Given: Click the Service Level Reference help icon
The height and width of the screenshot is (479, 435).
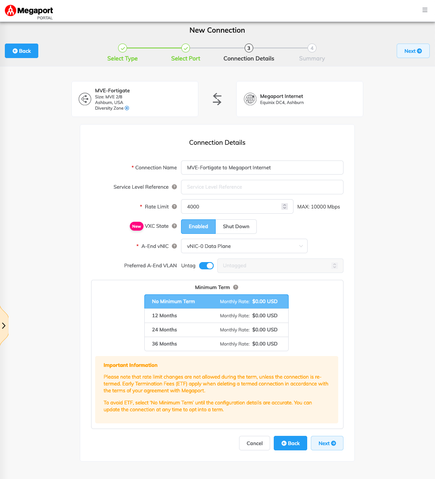Looking at the screenshot, I should pos(175,187).
